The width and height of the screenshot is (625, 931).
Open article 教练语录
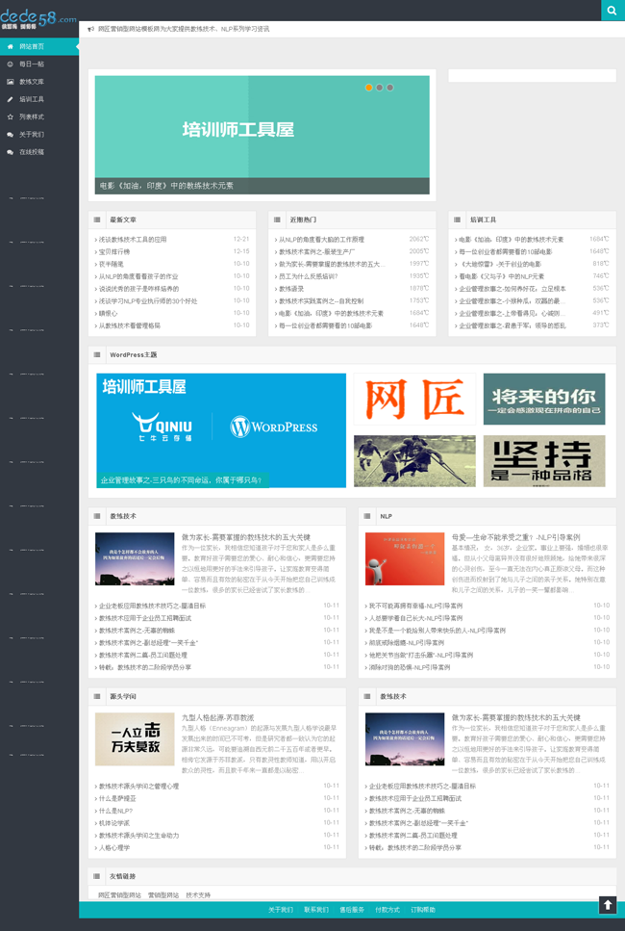pos(291,289)
